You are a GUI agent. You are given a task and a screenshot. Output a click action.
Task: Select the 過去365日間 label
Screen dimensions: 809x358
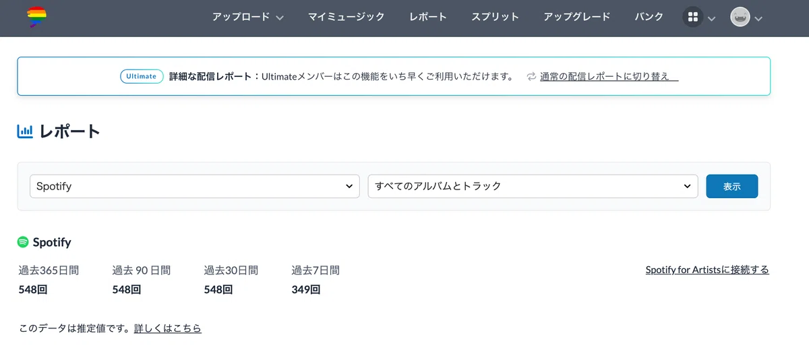click(x=49, y=270)
